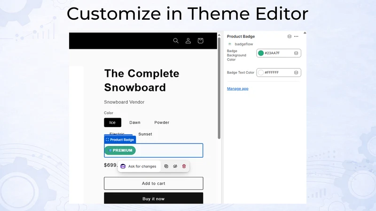This screenshot has width=376, height=211.
Task: Click the Ask for changes assistant icon
Action: (x=123, y=166)
